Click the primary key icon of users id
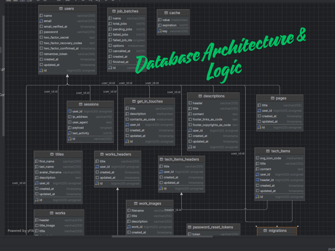 (41, 70)
